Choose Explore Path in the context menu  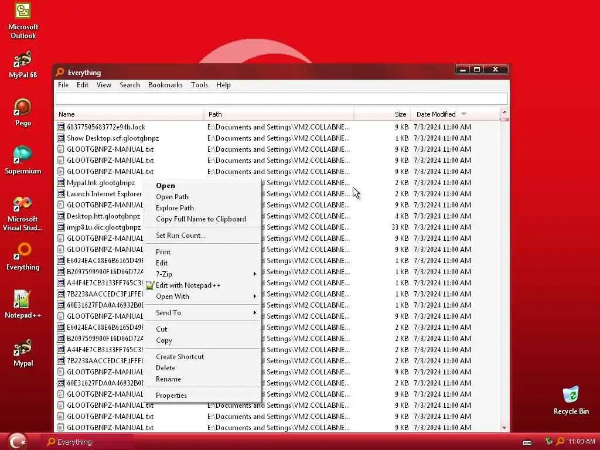click(x=202, y=208)
